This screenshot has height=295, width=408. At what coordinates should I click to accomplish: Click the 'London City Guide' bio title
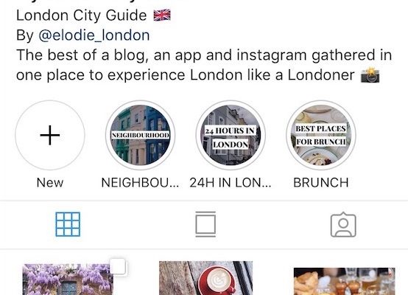point(82,15)
